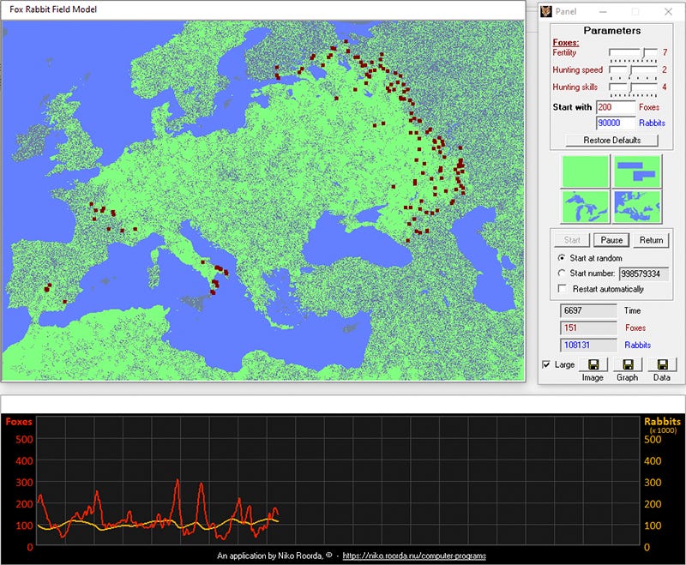Image resolution: width=686 pixels, height=565 pixels.
Task: Click the fox icon in Panel title bar
Action: pyautogui.click(x=545, y=12)
